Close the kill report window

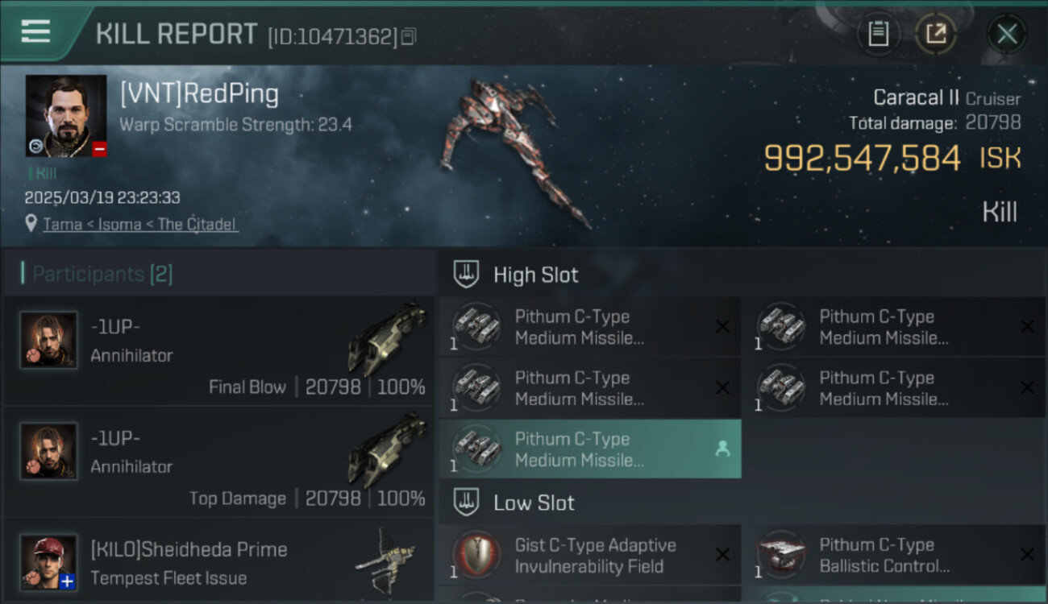point(1007,34)
